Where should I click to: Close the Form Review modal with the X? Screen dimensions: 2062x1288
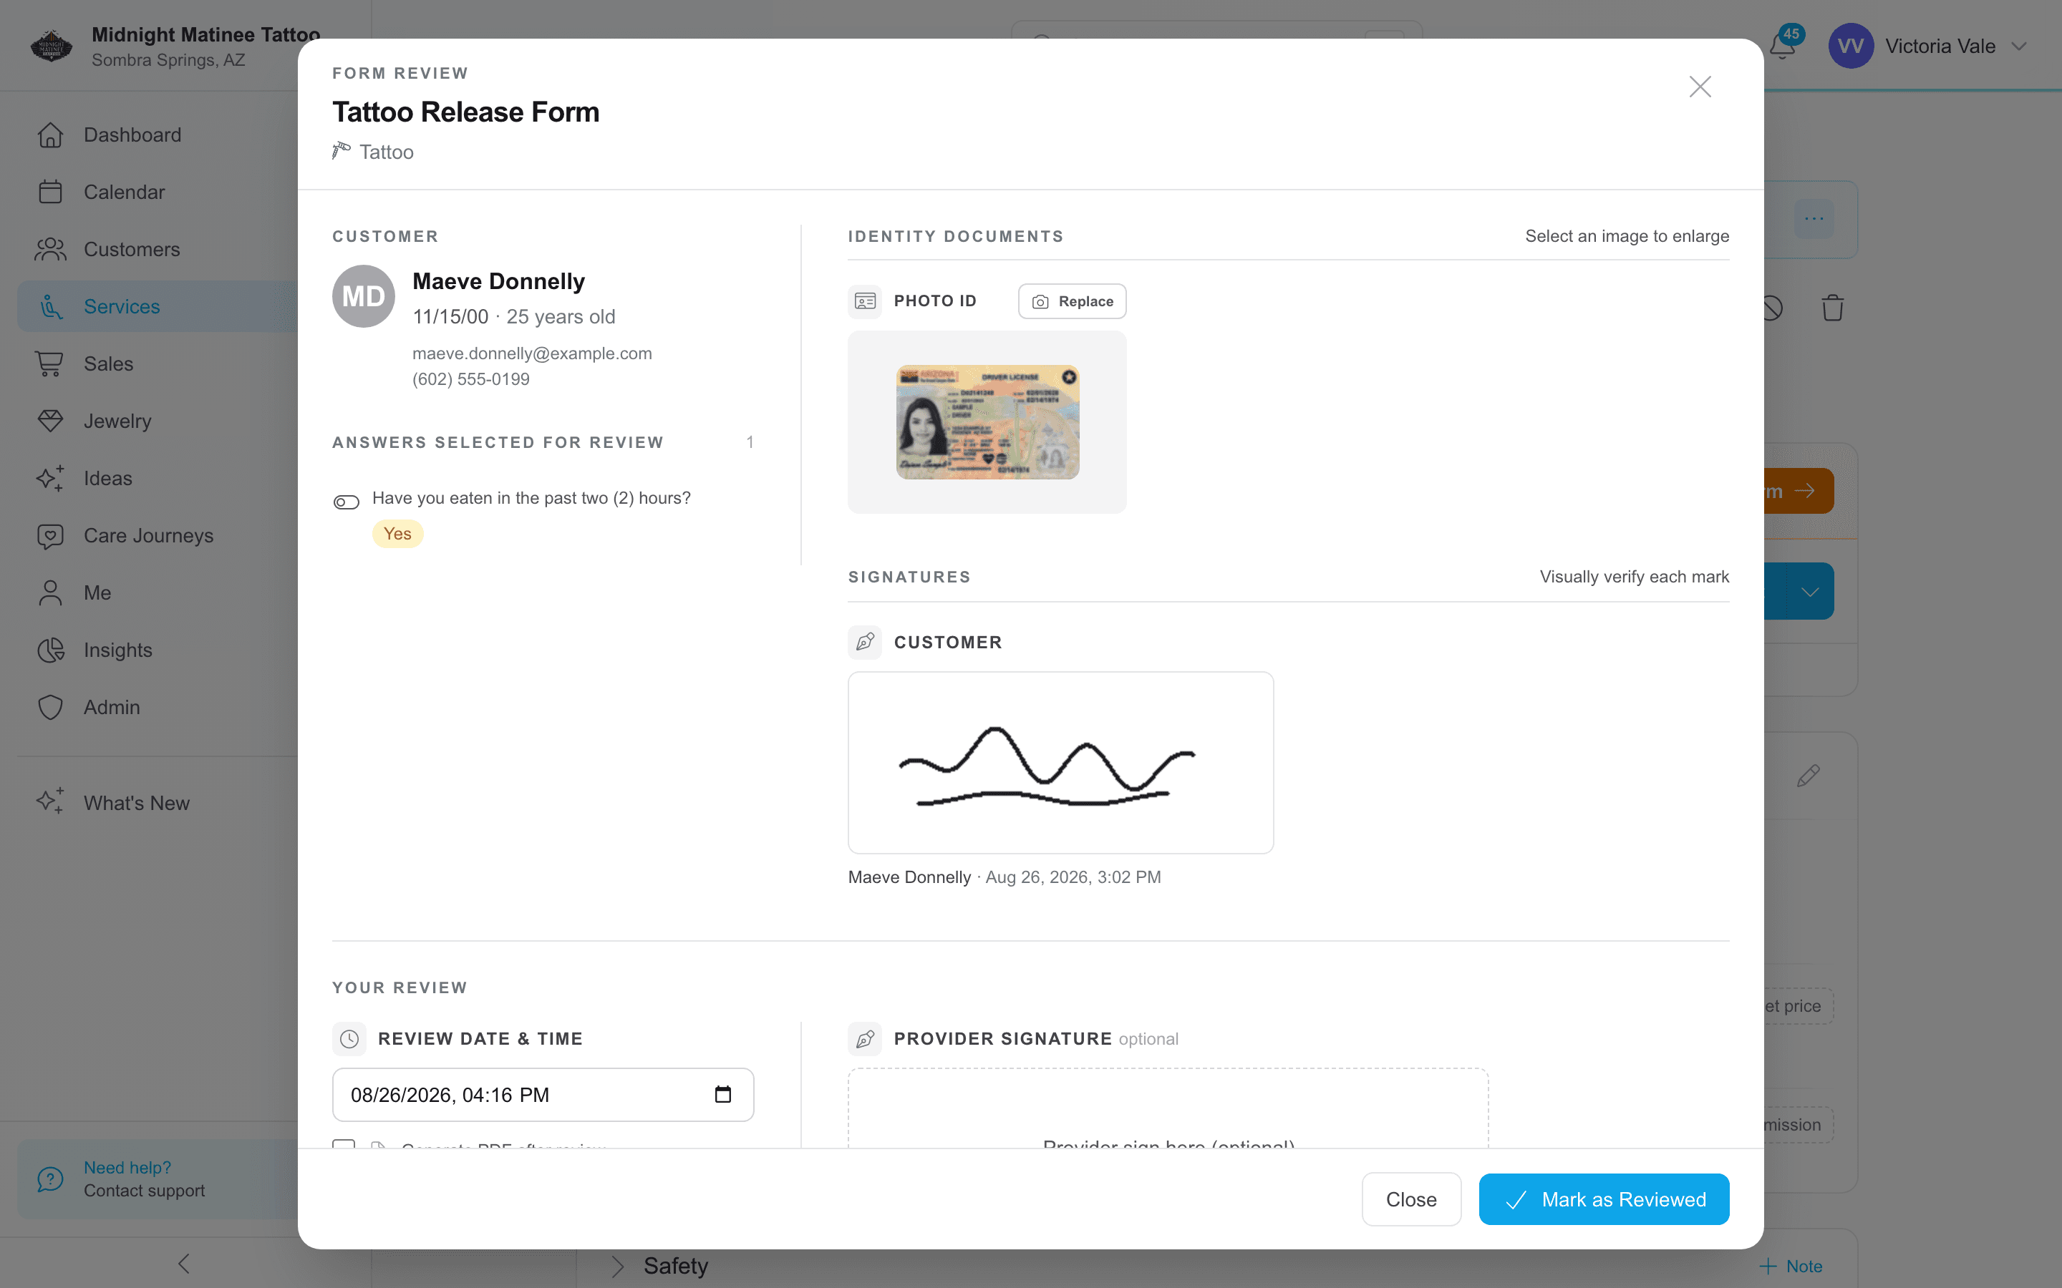[x=1700, y=87]
